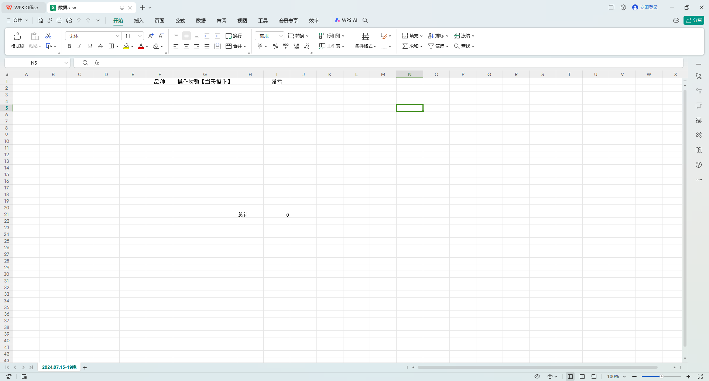Click the insert function fx icon
The width and height of the screenshot is (709, 381).
click(x=97, y=63)
